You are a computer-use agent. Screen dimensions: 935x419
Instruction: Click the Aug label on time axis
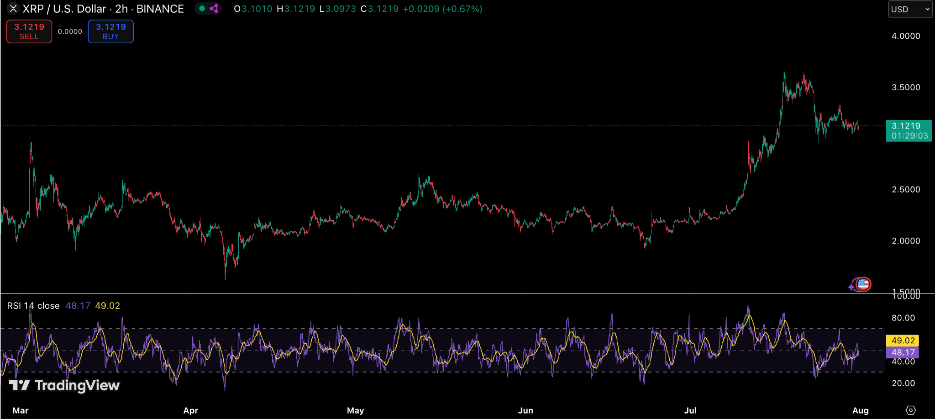(x=861, y=411)
